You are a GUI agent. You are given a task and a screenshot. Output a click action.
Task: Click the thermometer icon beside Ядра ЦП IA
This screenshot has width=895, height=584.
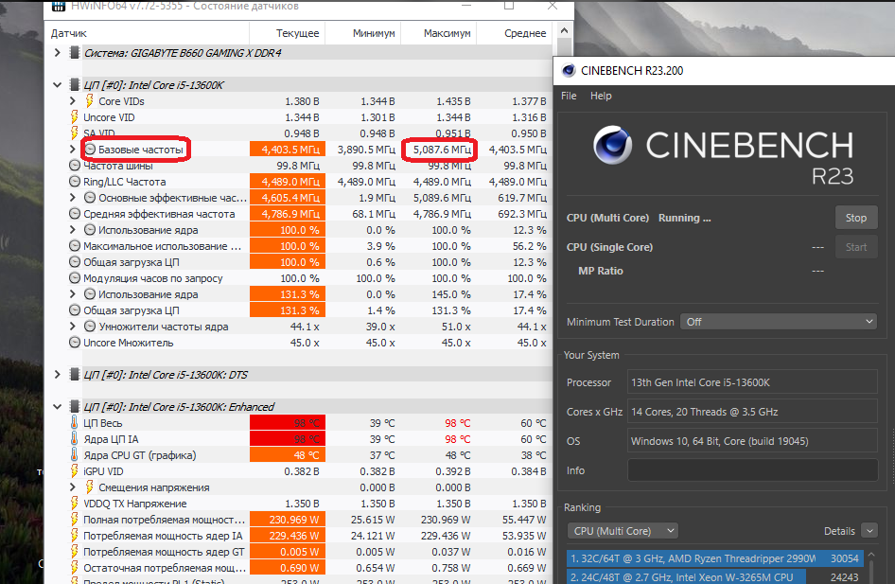(74, 438)
